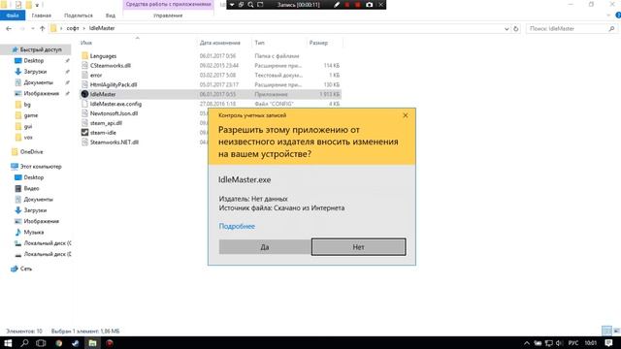Click the search magnifier icon in Explorer
The height and width of the screenshot is (349, 621).
pos(611,28)
